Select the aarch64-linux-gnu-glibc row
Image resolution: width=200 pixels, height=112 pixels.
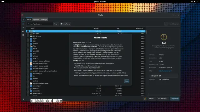pos(86,68)
